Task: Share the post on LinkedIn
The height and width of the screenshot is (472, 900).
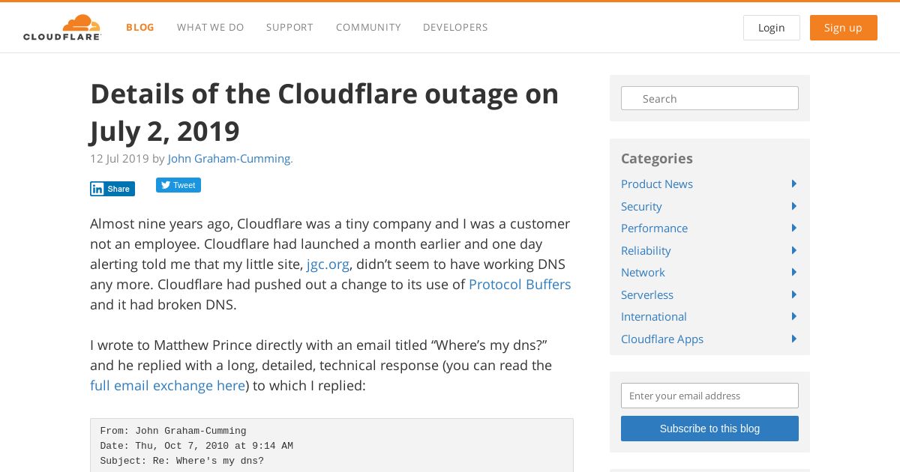Action: pyautogui.click(x=112, y=189)
